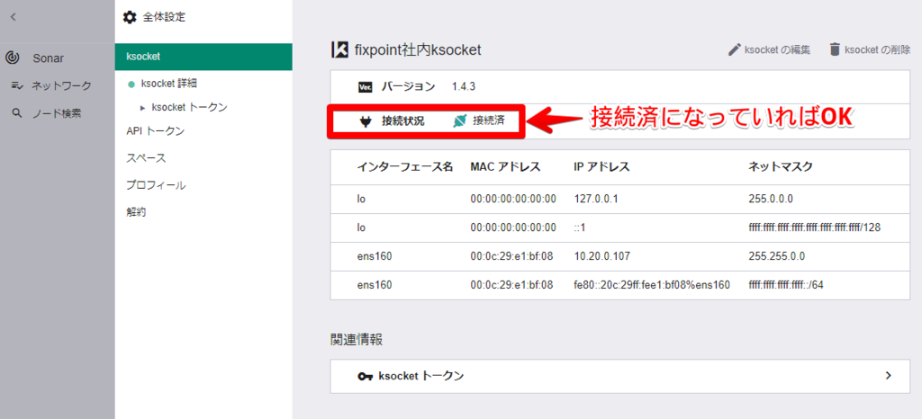922x419 pixels.
Task: Click the green 接続済 status icon
Action: [460, 120]
